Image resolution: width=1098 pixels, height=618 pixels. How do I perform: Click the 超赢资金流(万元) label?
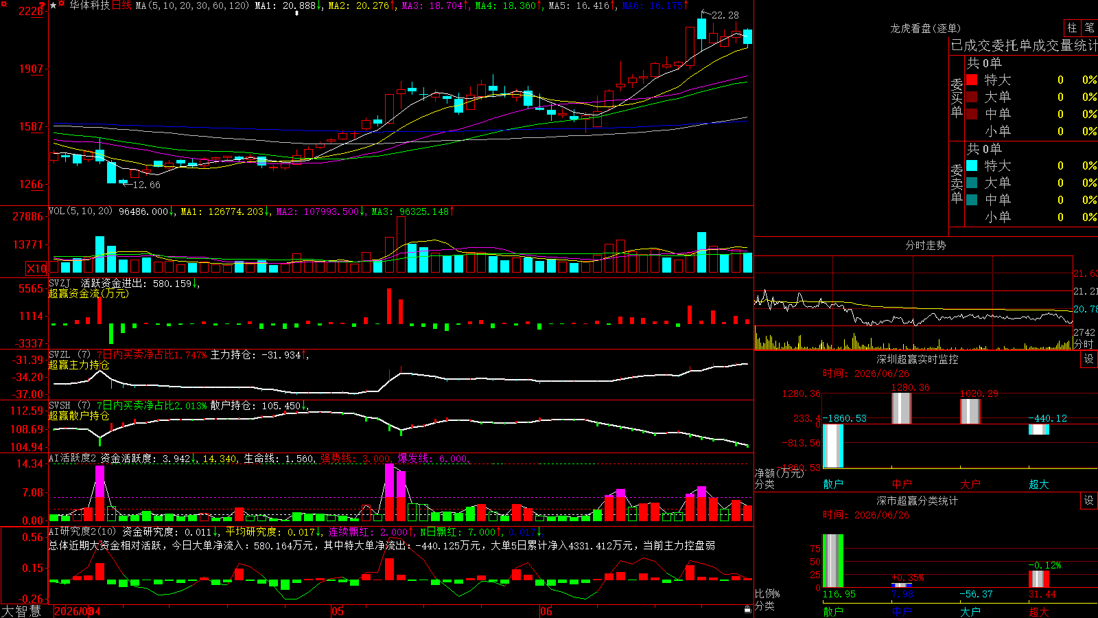click(89, 293)
